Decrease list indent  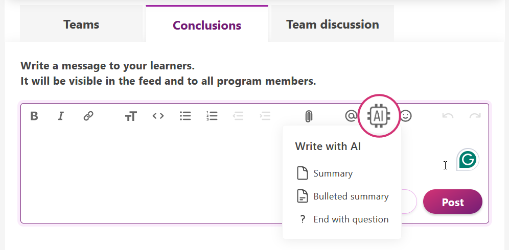coord(238,116)
